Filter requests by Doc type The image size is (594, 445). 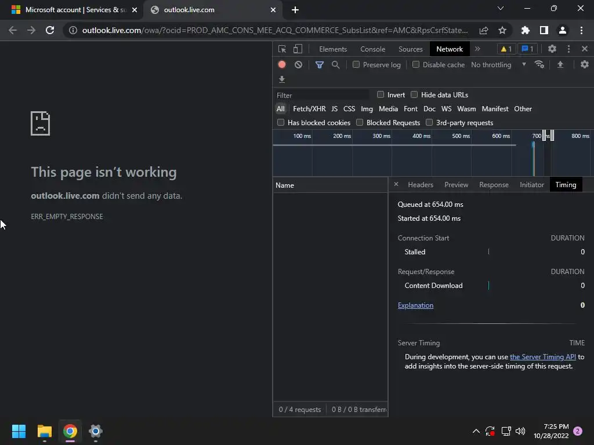[x=429, y=109]
